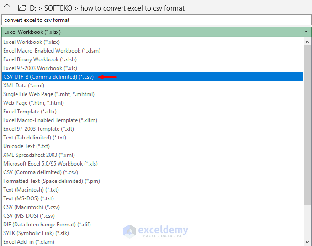Select Text (Tab delimited) (*.txt)
The height and width of the screenshot is (246, 312).
pos(153,138)
